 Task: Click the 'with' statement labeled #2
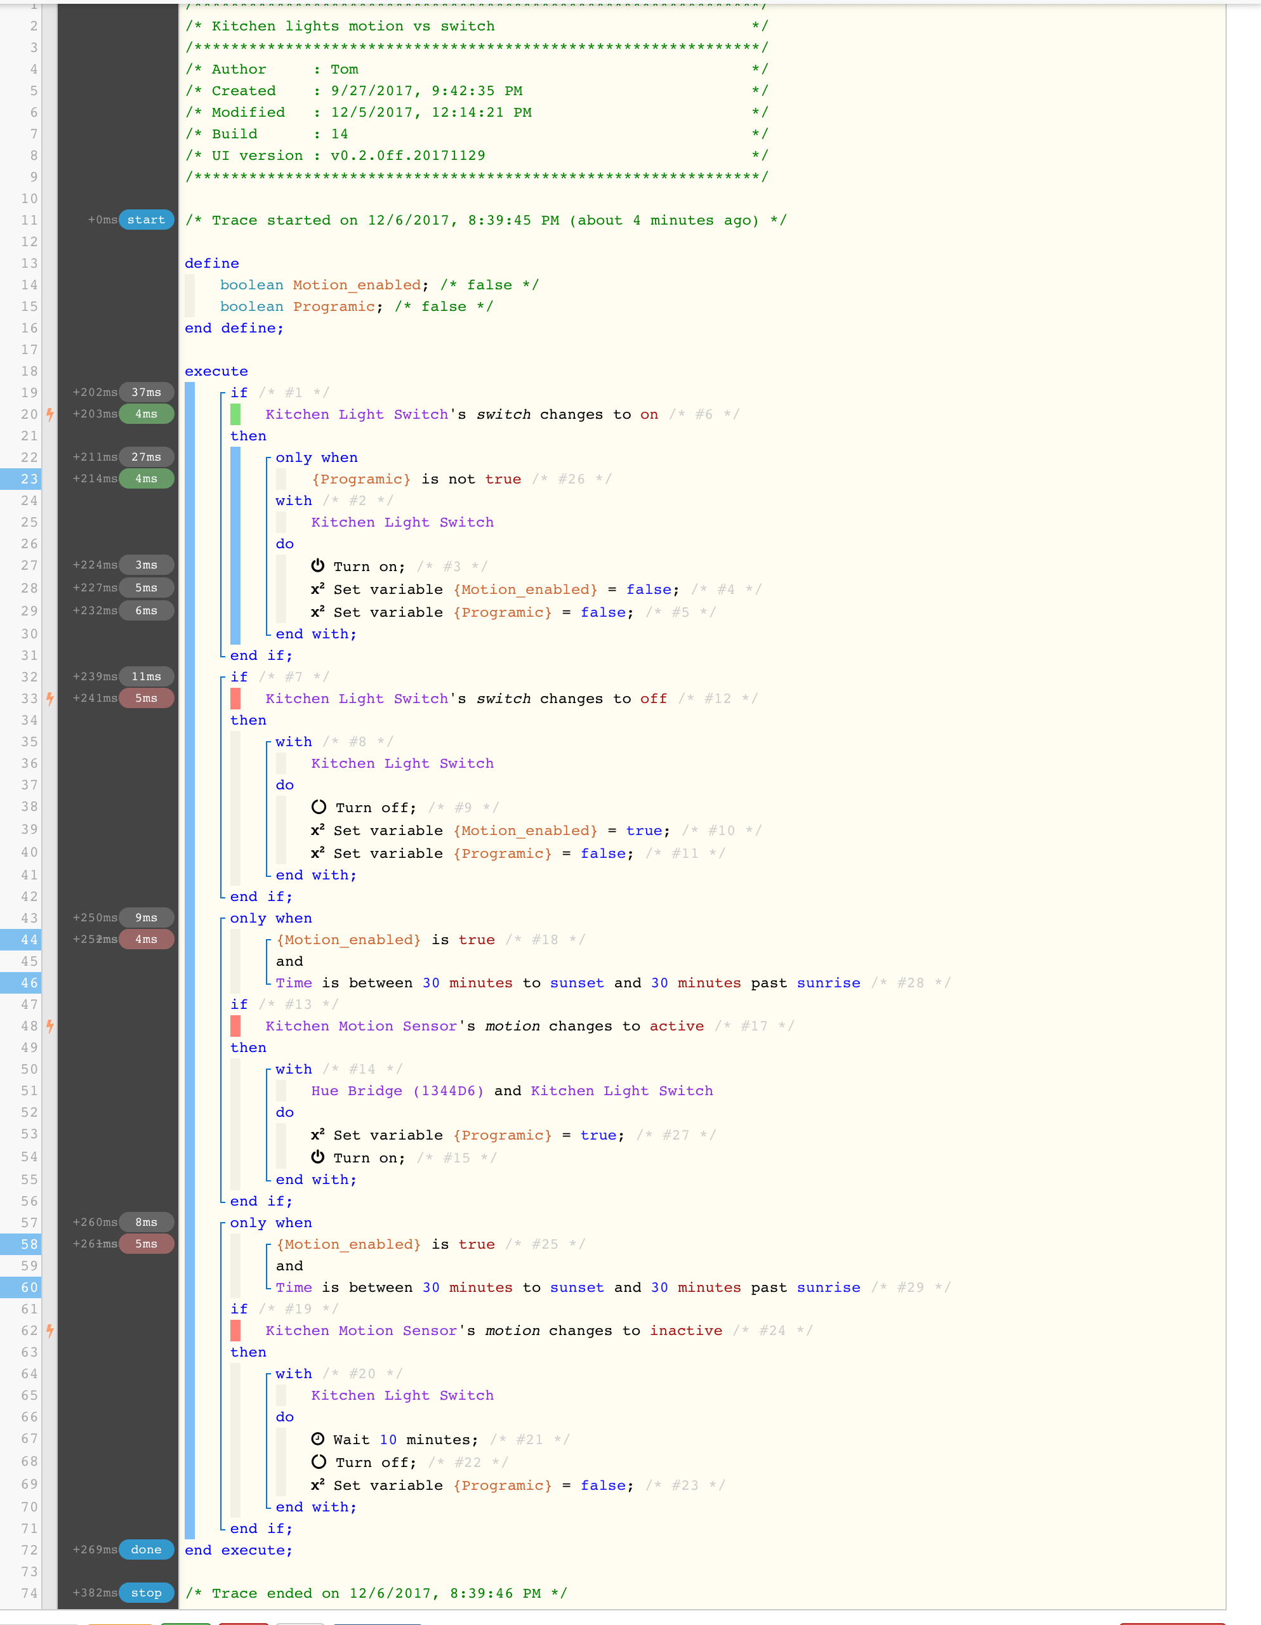294,501
